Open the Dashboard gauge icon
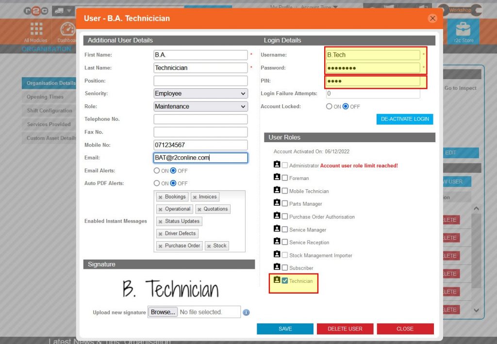 click(x=67, y=29)
